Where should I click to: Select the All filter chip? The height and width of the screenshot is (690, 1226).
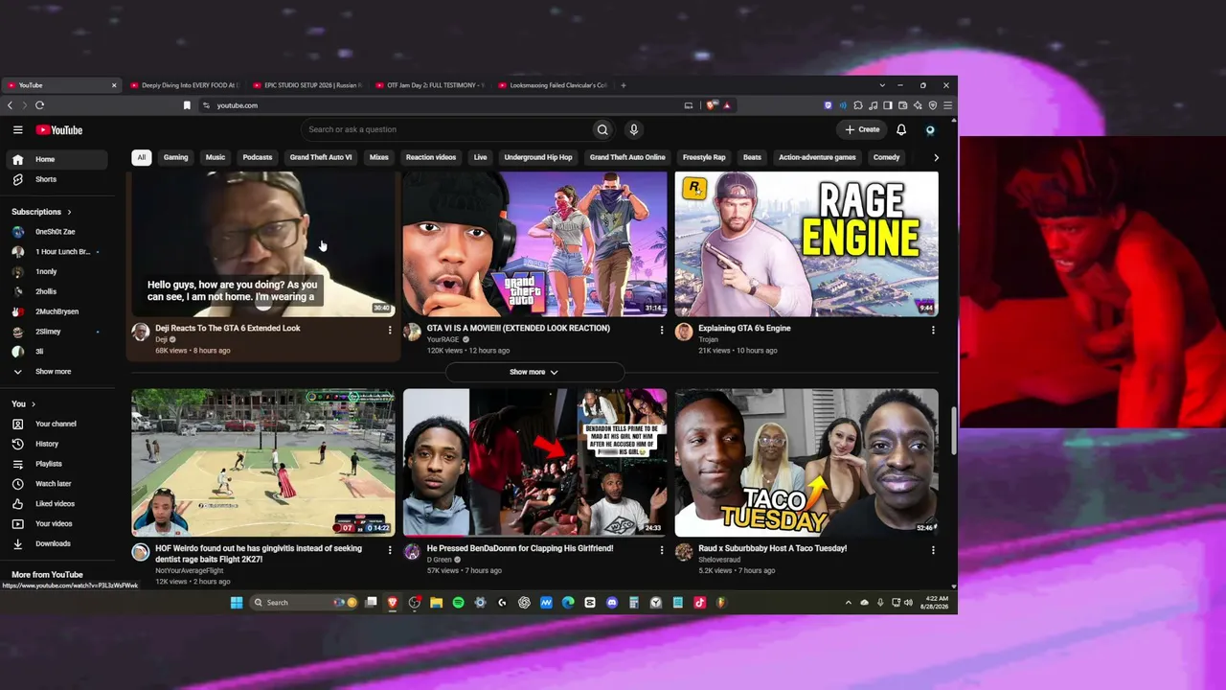141,157
